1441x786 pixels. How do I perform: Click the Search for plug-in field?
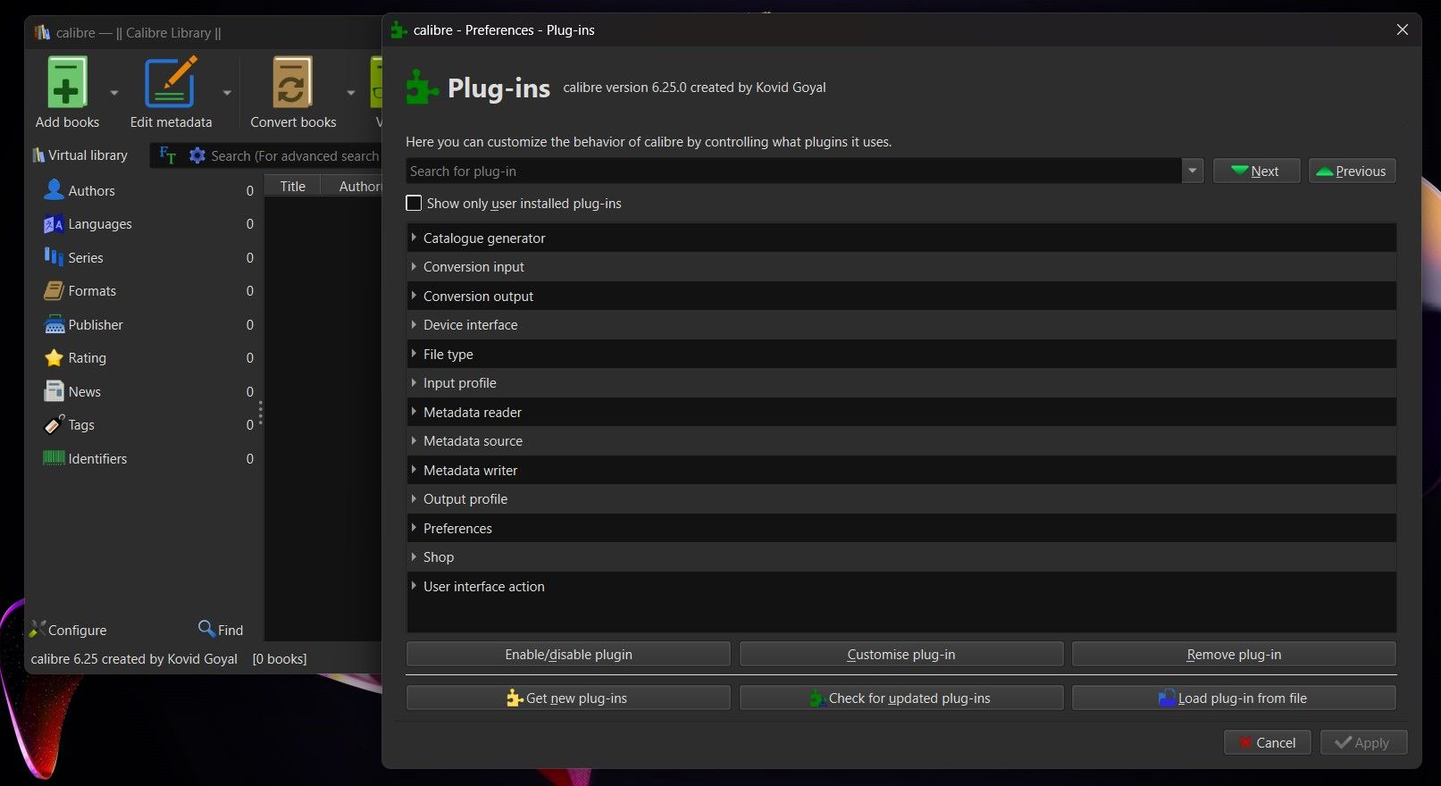click(792, 171)
